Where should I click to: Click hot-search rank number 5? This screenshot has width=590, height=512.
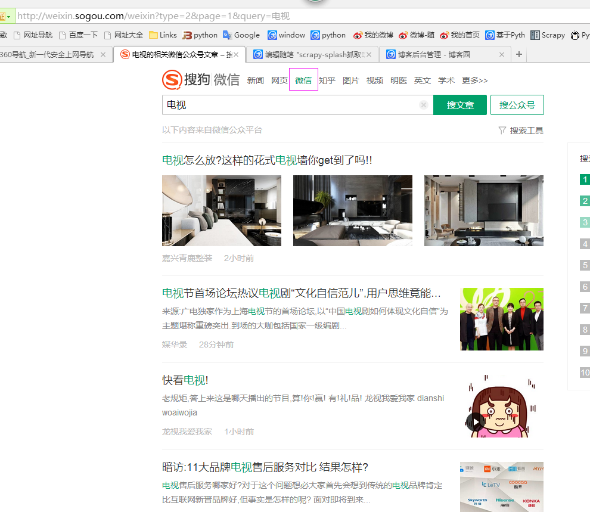point(585,265)
